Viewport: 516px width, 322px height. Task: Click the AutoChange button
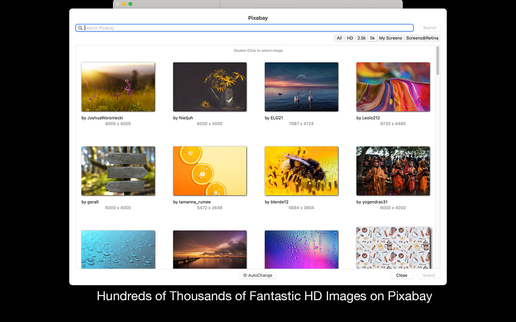[258, 275]
